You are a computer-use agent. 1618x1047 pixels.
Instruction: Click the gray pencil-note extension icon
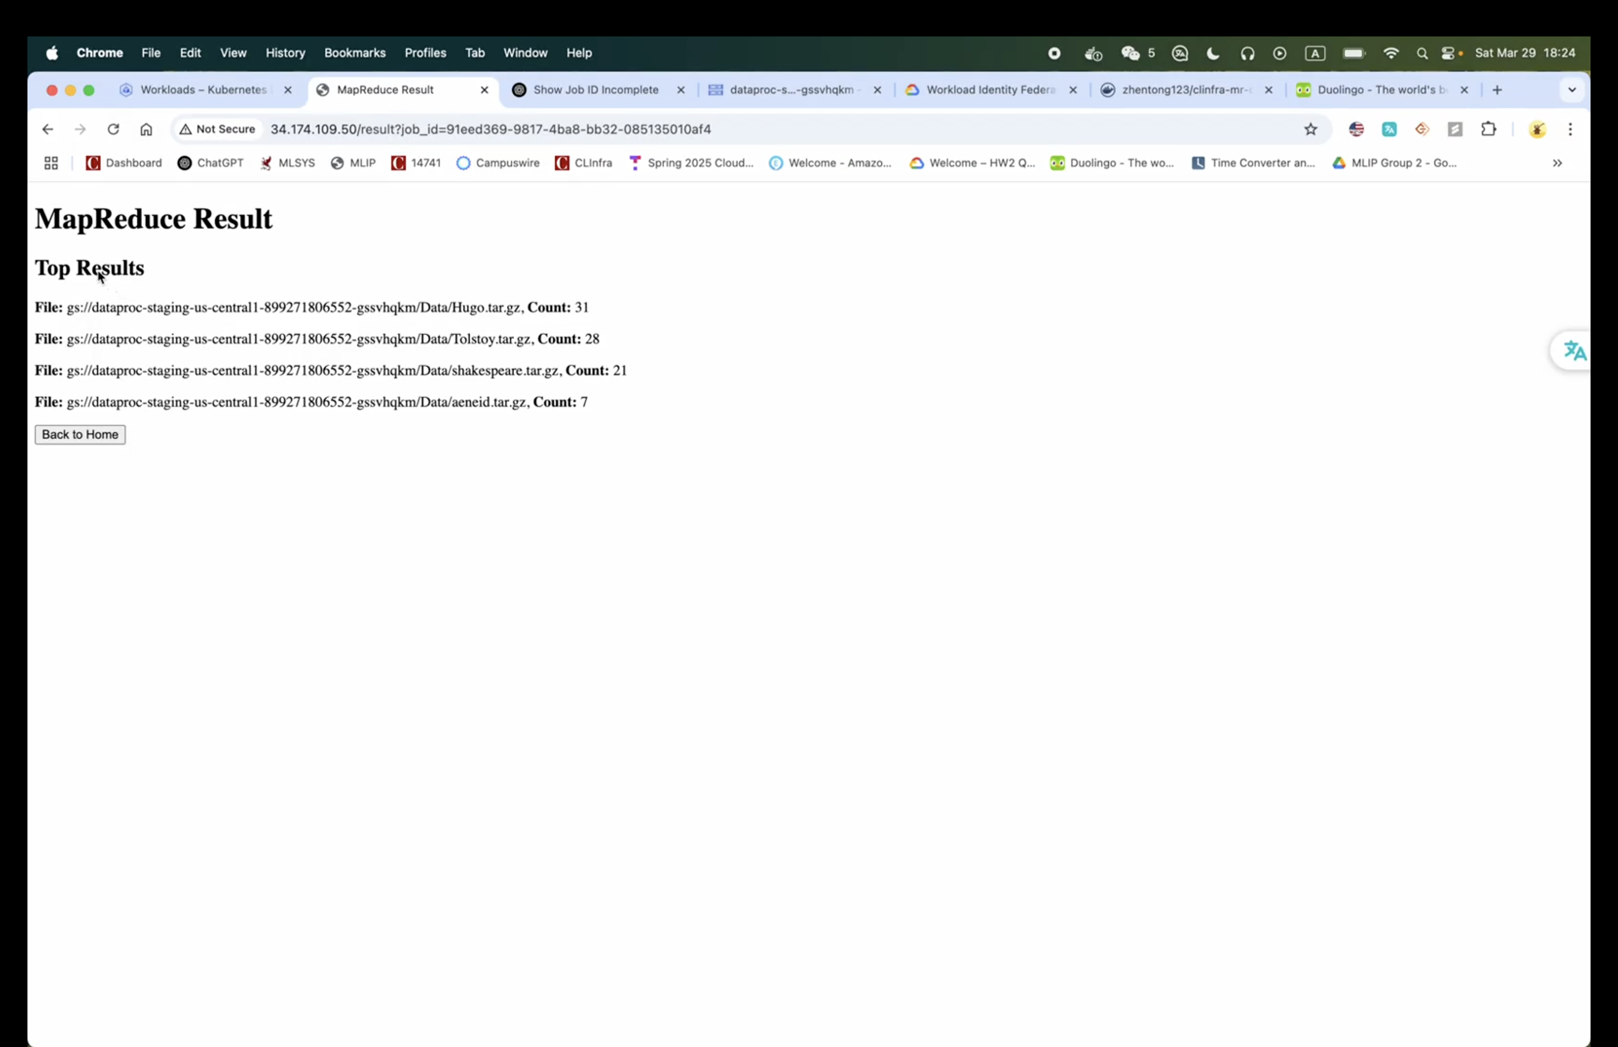point(1455,129)
